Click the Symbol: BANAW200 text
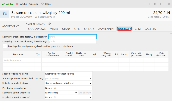 21,17
